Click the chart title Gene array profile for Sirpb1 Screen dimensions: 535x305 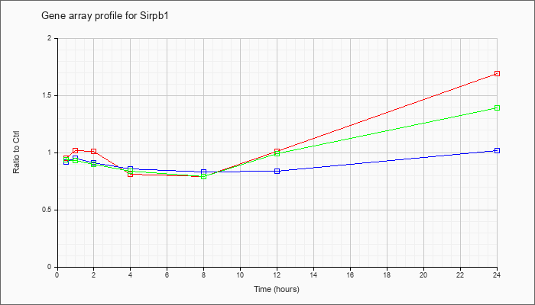(x=105, y=16)
